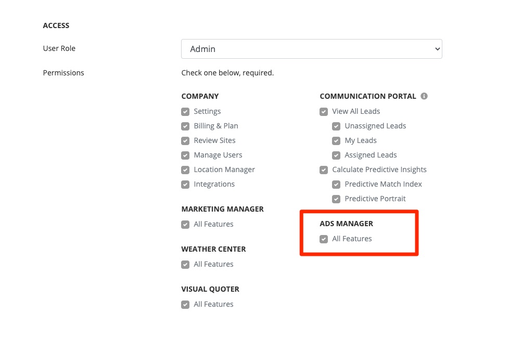The image size is (510, 339).
Task: Toggle Ads Manager All Features checkbox
Action: click(x=324, y=239)
